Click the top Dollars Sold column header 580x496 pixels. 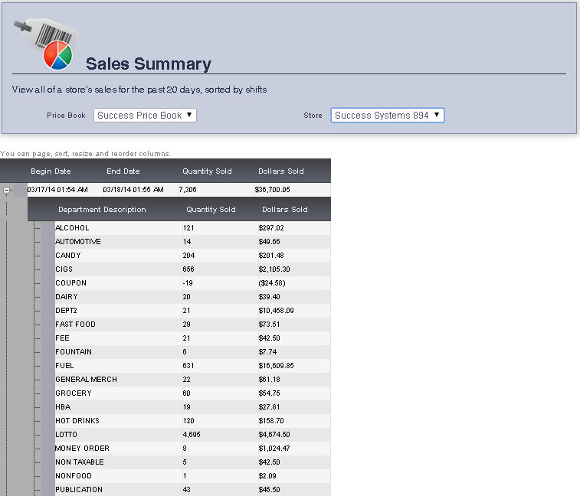click(281, 171)
